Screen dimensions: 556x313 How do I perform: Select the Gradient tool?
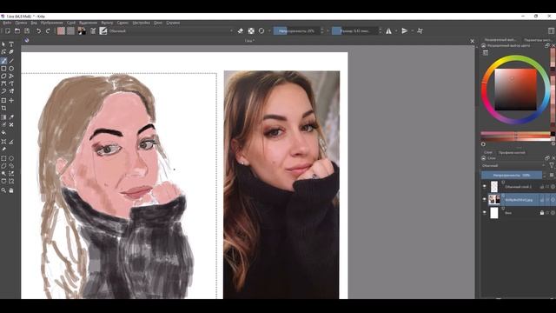pos(3,117)
